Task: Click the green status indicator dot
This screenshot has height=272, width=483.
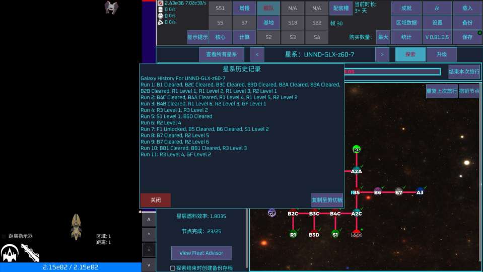Action: (x=479, y=32)
